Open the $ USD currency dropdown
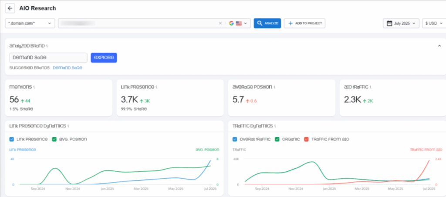The height and width of the screenshot is (197, 446). (434, 24)
